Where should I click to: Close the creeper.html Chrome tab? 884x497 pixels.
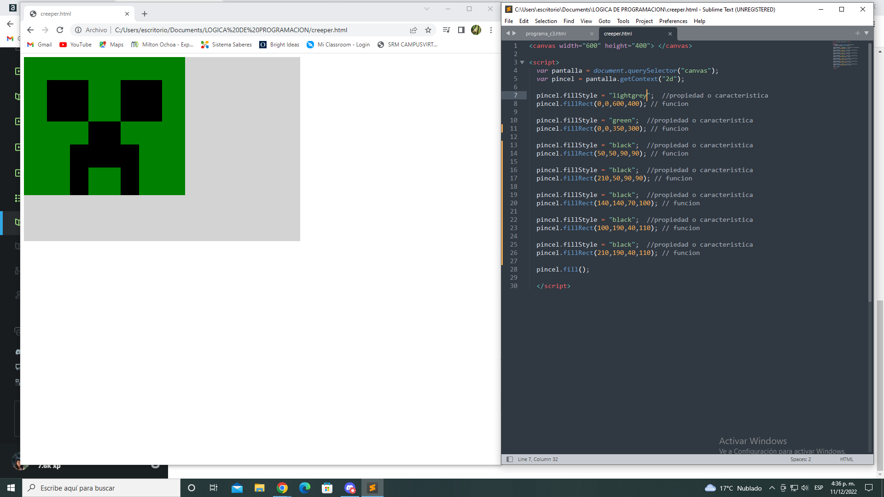tap(127, 14)
